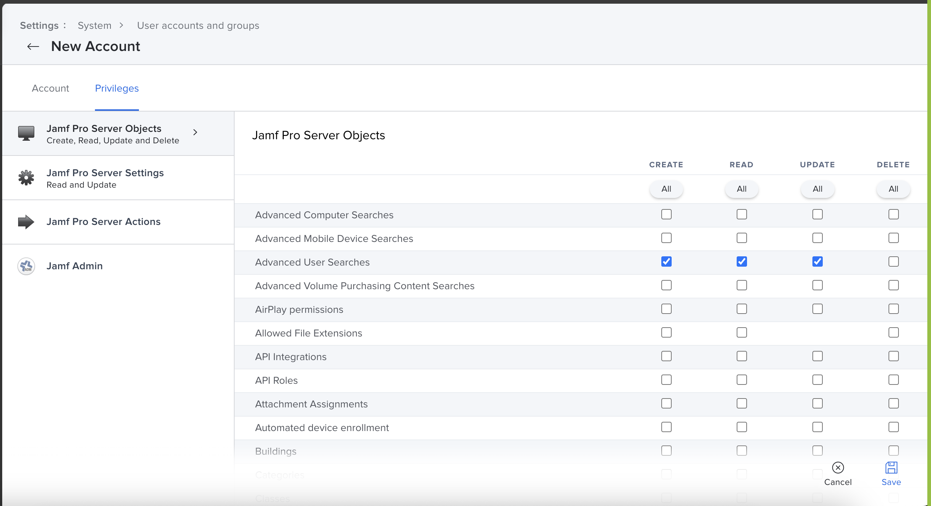Expand Jamf Pro Server Objects chevron
Screen dimensions: 931x506
tap(195, 132)
